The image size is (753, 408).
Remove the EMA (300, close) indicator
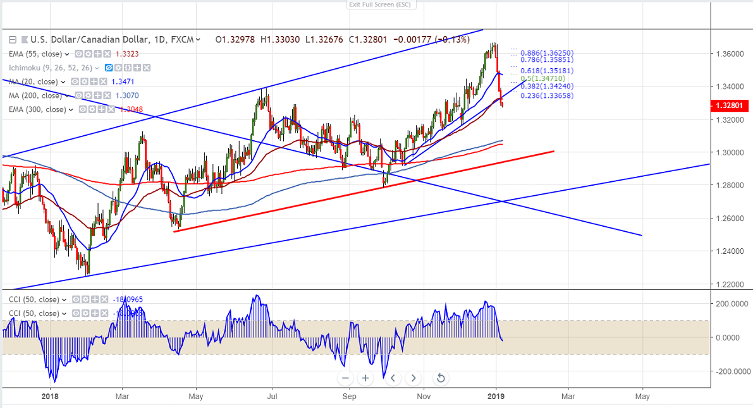(x=111, y=109)
